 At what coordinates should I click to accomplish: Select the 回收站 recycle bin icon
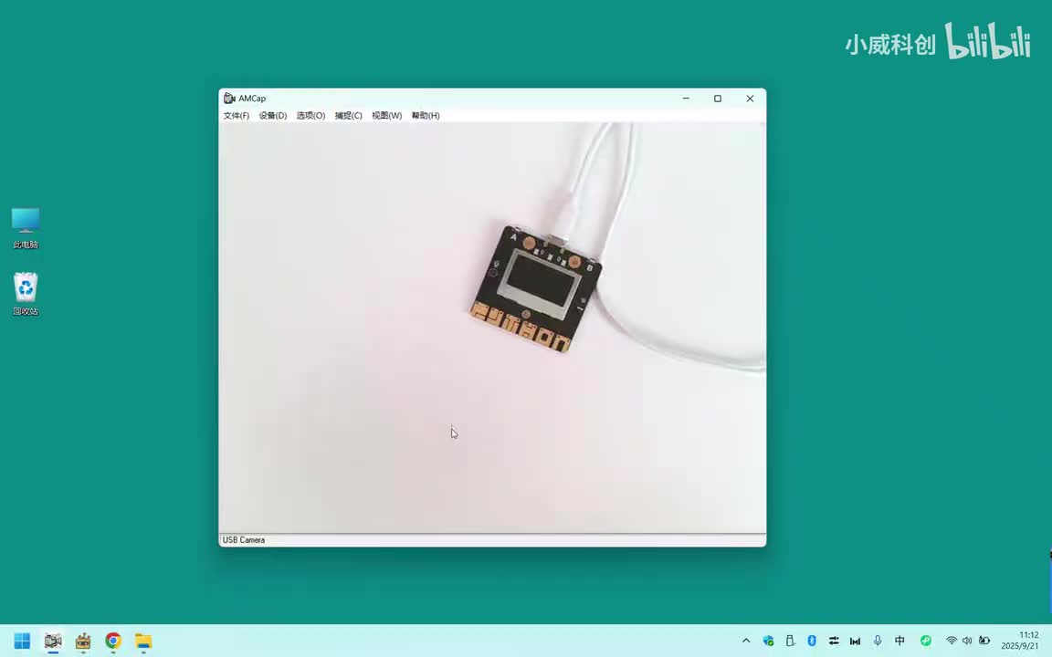[26, 294]
